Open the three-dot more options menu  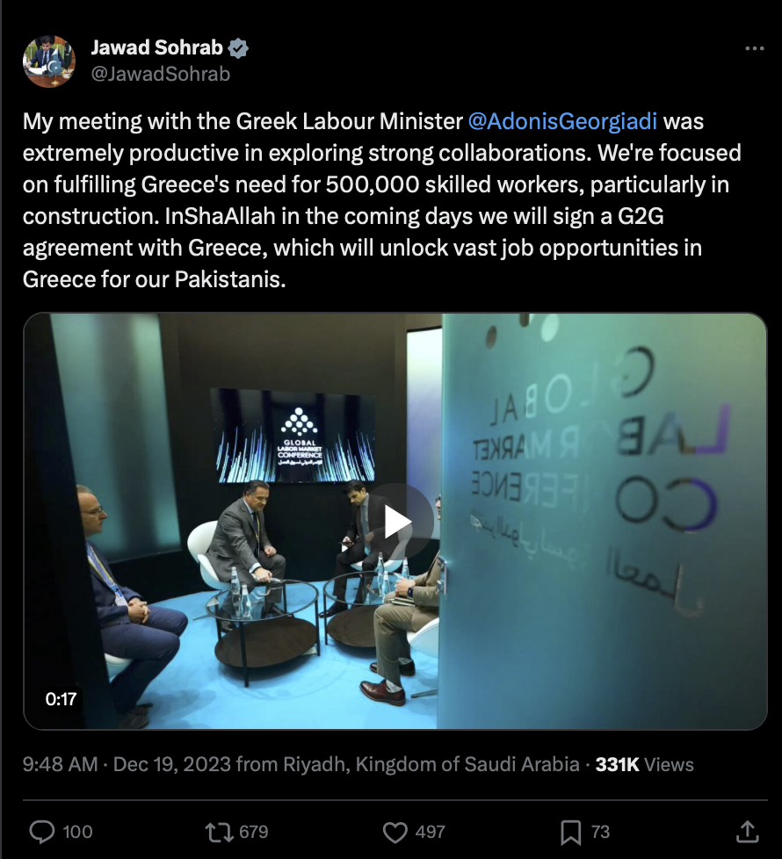click(754, 49)
